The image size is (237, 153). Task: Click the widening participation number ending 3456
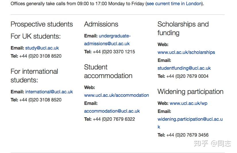point(187,135)
